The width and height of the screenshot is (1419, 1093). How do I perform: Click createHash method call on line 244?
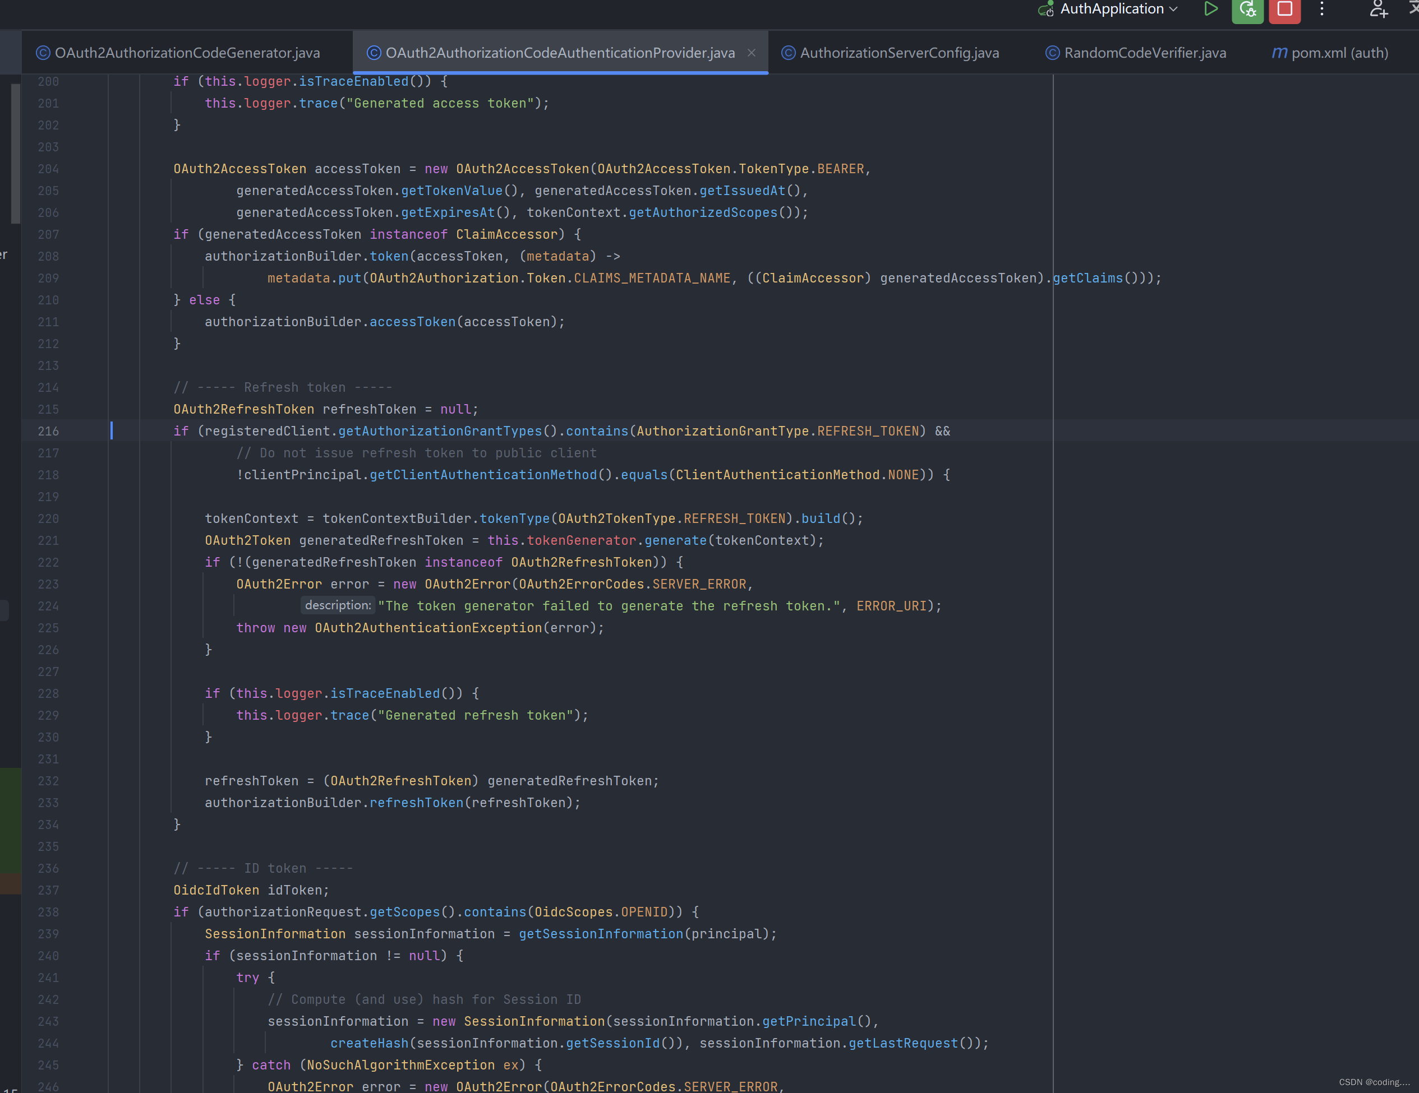tap(369, 1043)
